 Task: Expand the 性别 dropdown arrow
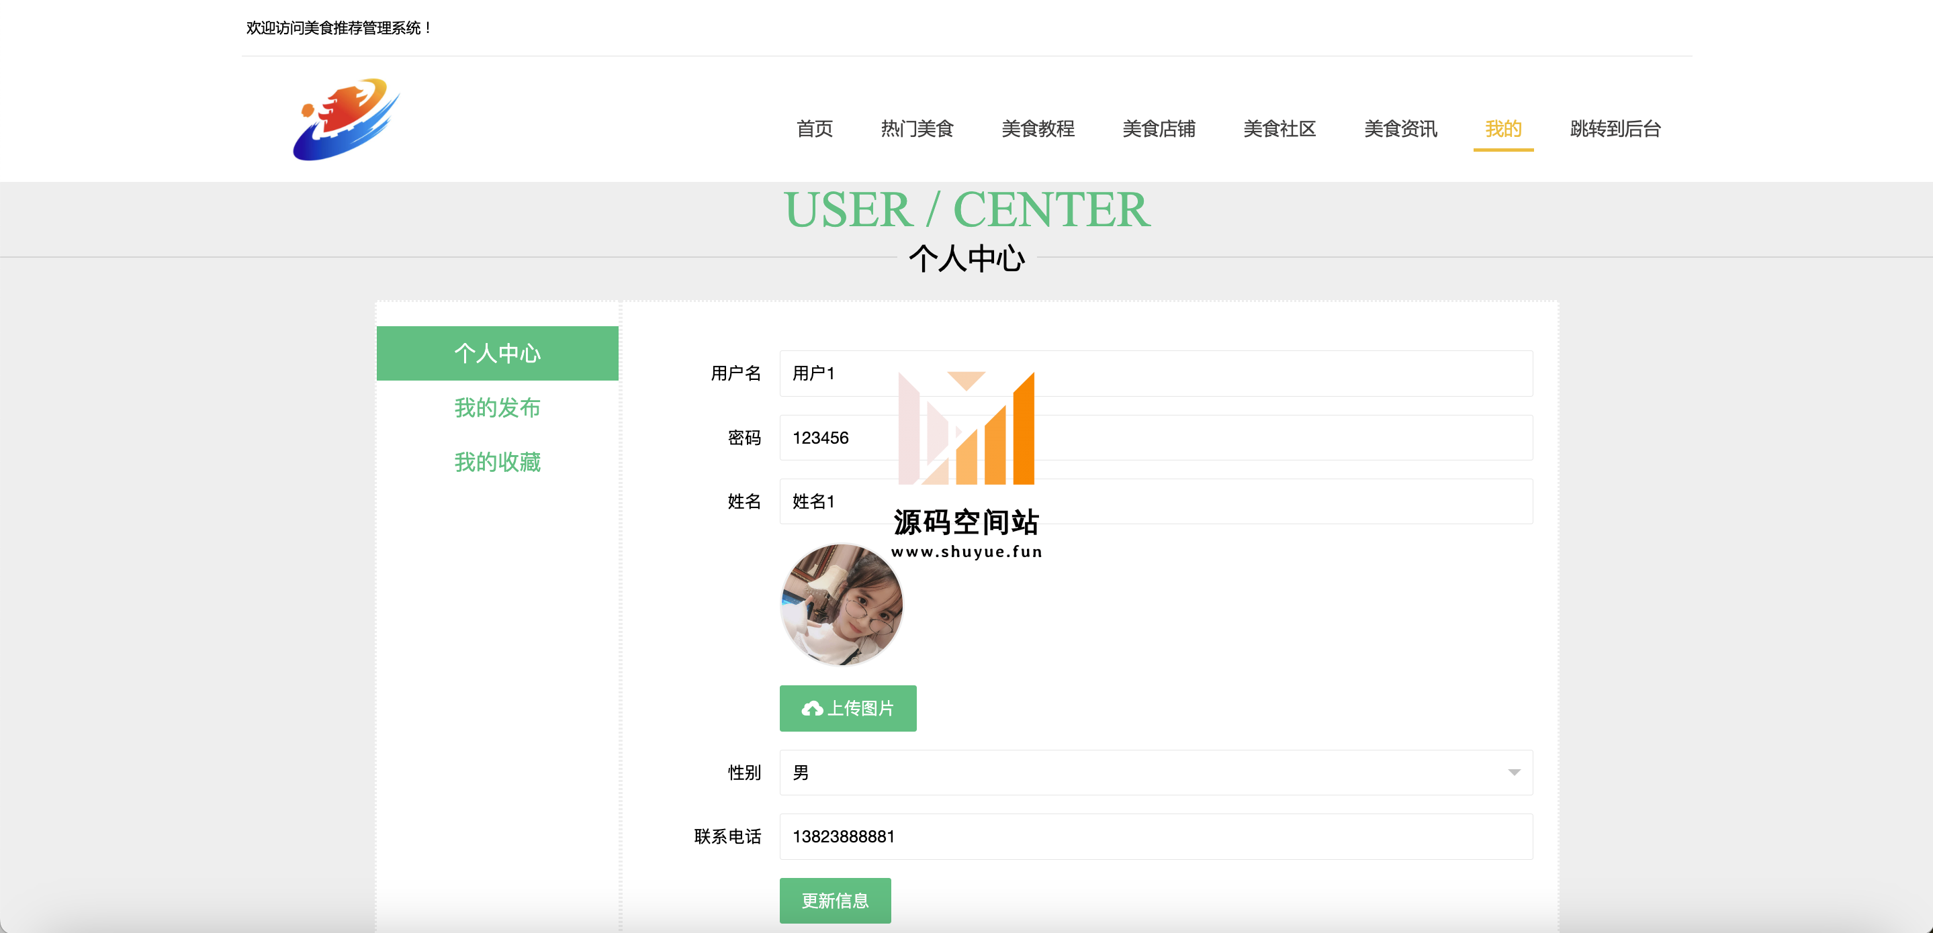click(x=1513, y=773)
